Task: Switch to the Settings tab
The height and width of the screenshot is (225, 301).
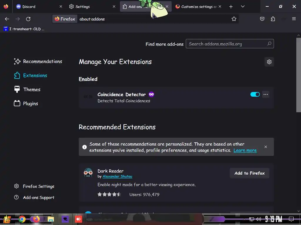Action: (92, 6)
